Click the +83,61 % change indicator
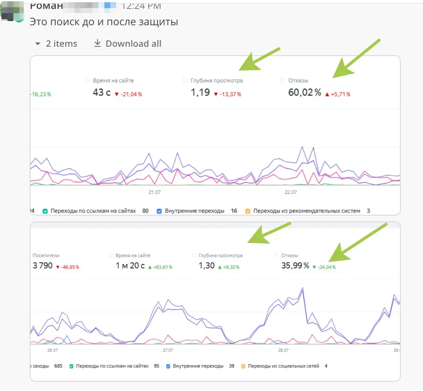The width and height of the screenshot is (423, 391). [160, 267]
